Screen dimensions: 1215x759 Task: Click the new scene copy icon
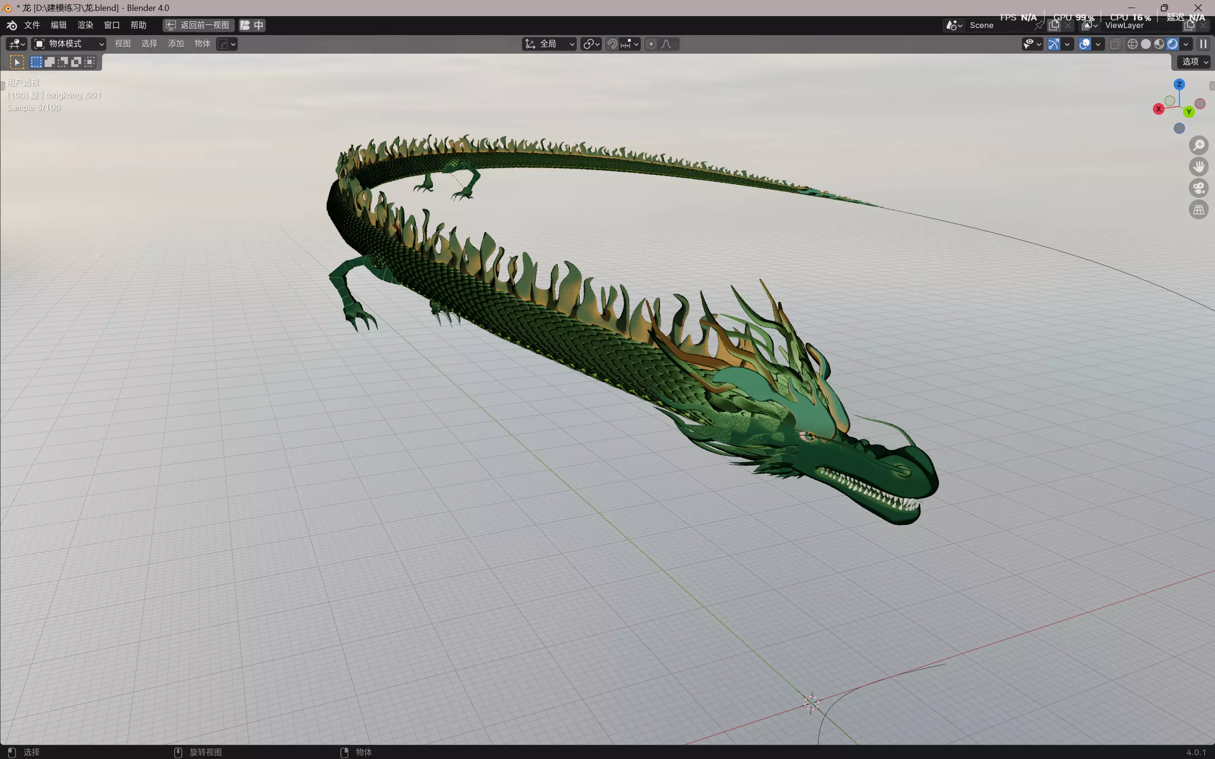pyautogui.click(x=1055, y=26)
